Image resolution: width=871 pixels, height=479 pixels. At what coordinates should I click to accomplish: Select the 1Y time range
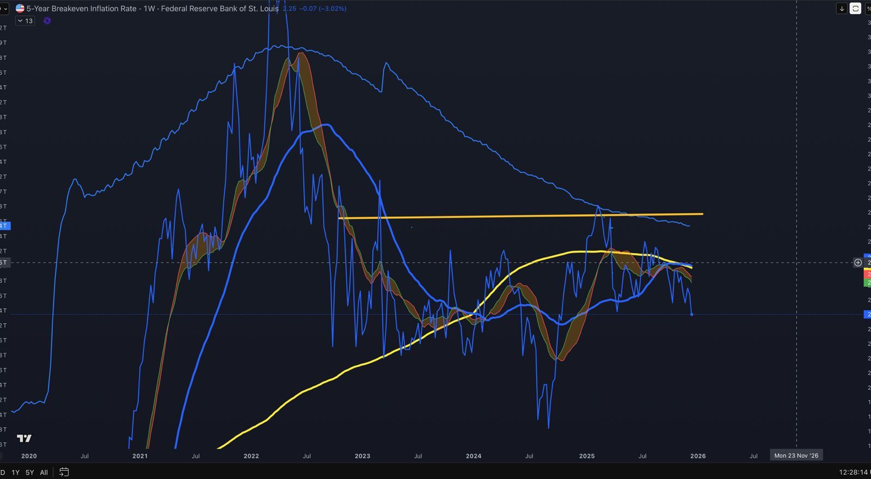click(x=16, y=472)
